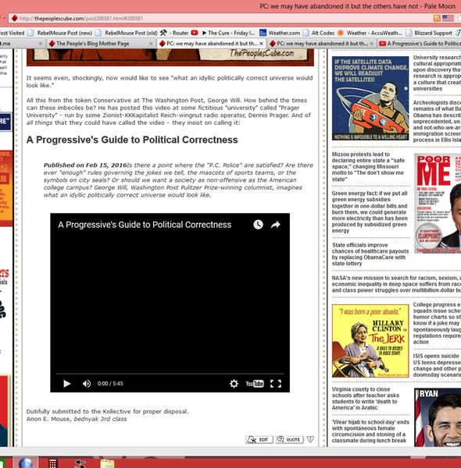Click the video share arrow icon
Viewport: 461px width, 468px height.
point(275,225)
